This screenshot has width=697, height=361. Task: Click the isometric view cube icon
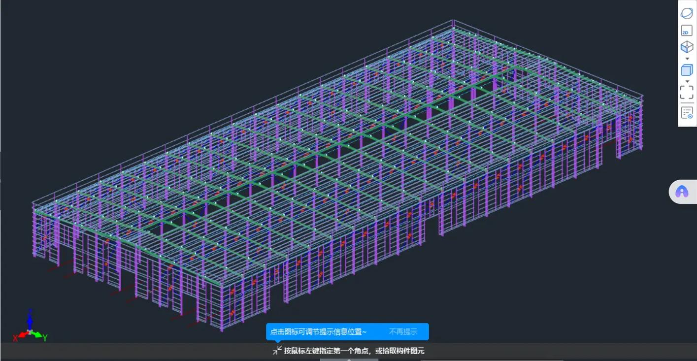click(x=687, y=47)
